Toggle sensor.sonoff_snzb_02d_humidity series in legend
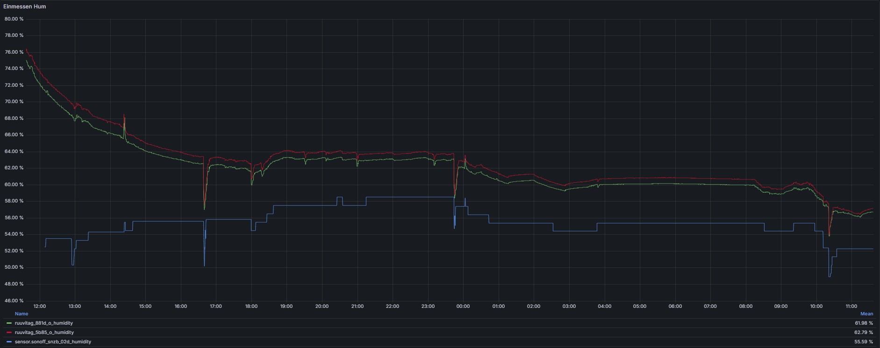This screenshot has height=348, width=880. coord(53,342)
